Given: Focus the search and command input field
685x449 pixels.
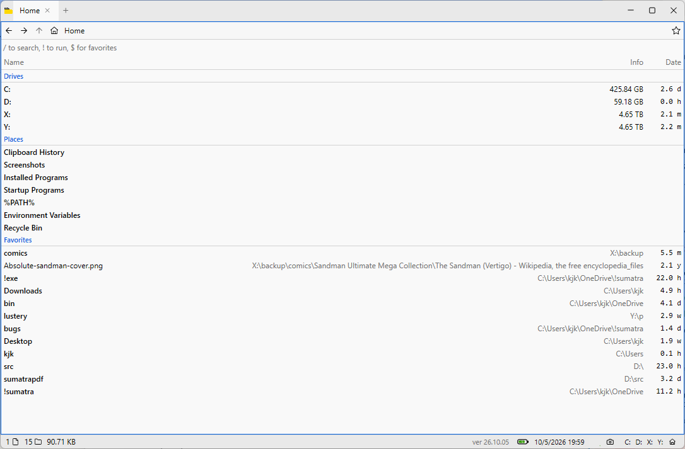Looking at the screenshot, I should [342, 48].
